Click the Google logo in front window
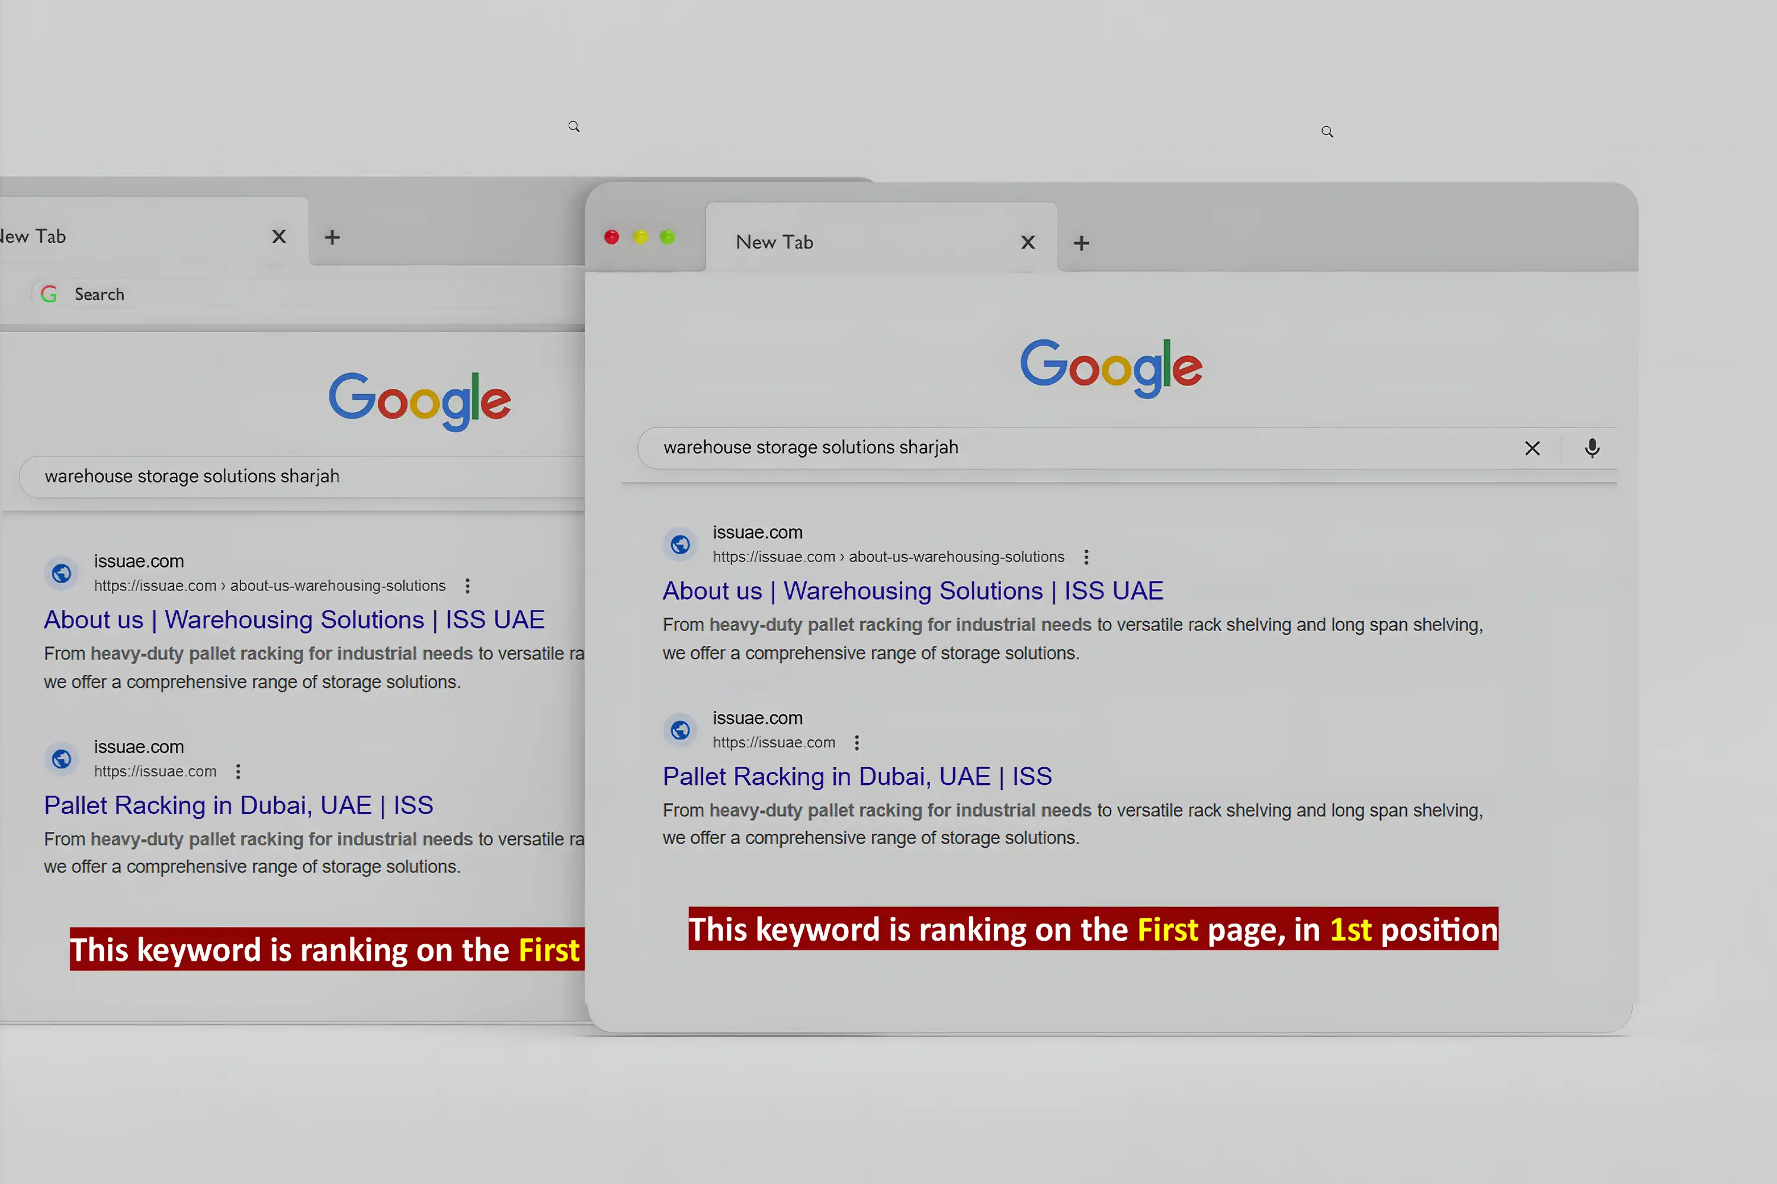Image resolution: width=1777 pixels, height=1184 pixels. click(x=1111, y=368)
